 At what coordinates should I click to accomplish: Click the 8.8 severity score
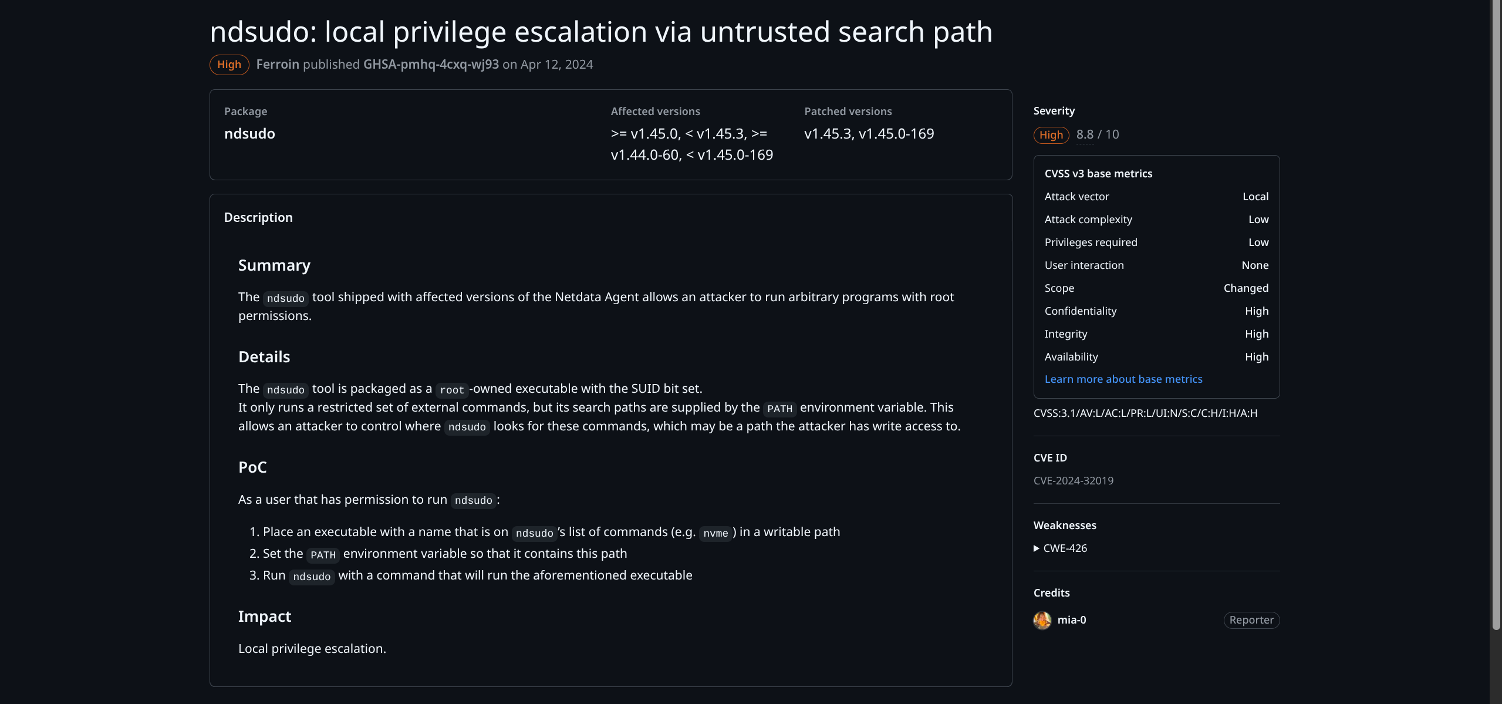1085,134
